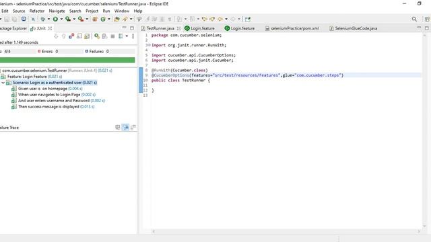Open the Debug configurations dropdown arrow

tap(48, 19)
